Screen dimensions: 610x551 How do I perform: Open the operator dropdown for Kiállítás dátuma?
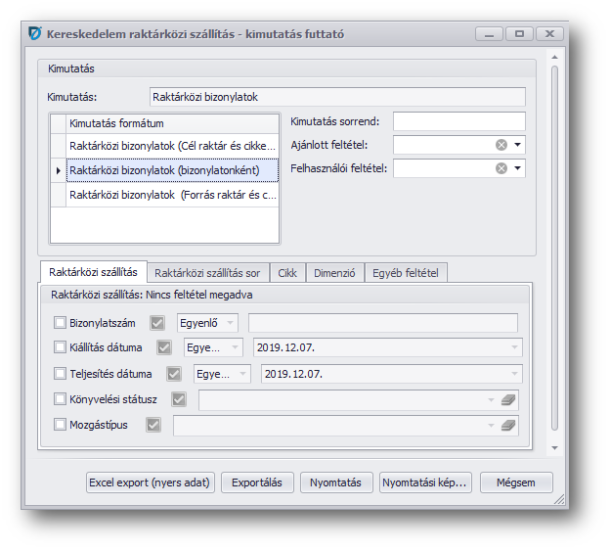pyautogui.click(x=235, y=347)
